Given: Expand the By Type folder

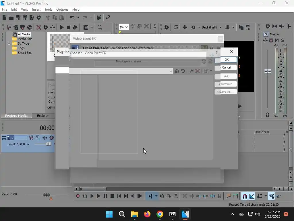Looking at the screenshot, I should (9, 43).
